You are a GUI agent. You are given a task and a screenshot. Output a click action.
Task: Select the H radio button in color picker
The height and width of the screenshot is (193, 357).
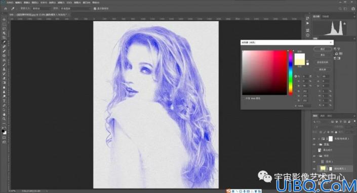[x=296, y=76]
